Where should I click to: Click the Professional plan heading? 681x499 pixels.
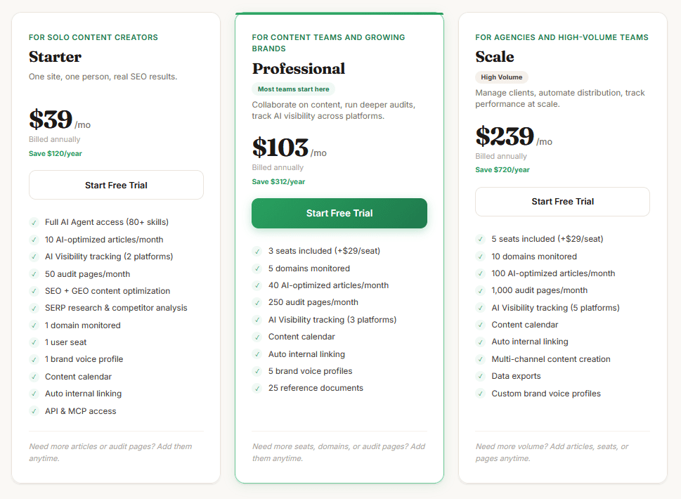pyautogui.click(x=299, y=69)
